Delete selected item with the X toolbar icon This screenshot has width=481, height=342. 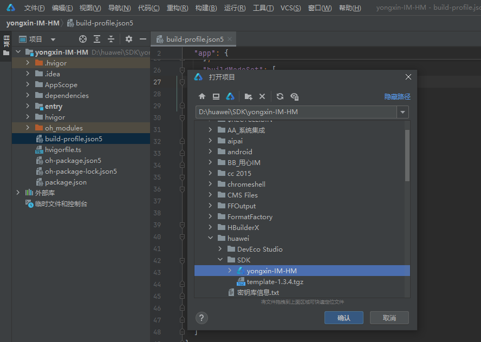pyautogui.click(x=262, y=96)
